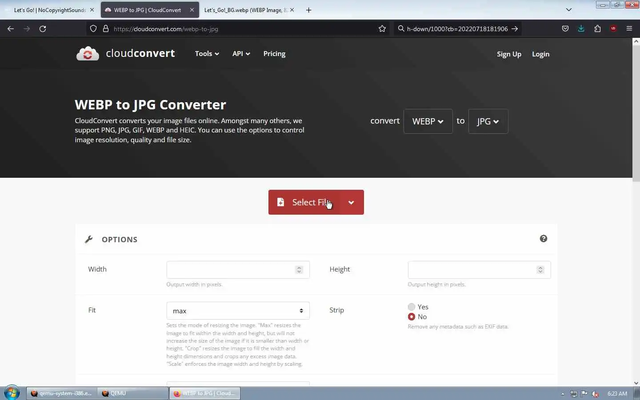Click the uBlock Origin red icon
The width and height of the screenshot is (640, 400).
pos(613,29)
